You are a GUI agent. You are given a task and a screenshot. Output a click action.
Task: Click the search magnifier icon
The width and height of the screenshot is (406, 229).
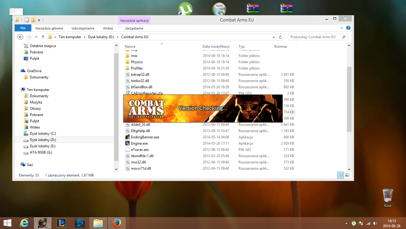pos(344,37)
